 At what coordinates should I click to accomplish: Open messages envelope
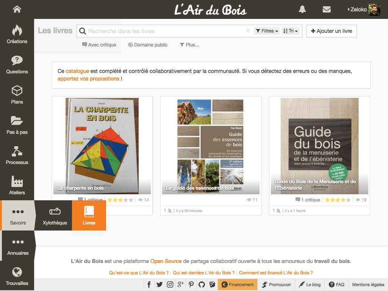[327, 9]
